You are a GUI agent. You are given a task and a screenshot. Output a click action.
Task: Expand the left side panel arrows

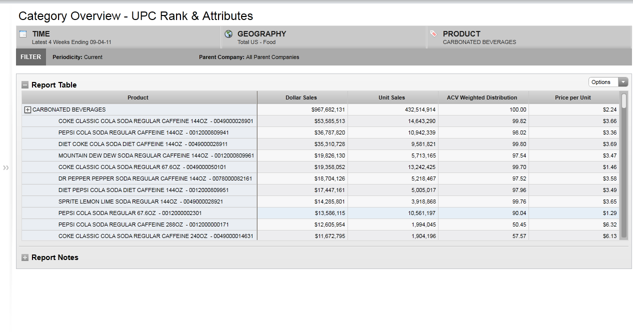click(6, 167)
